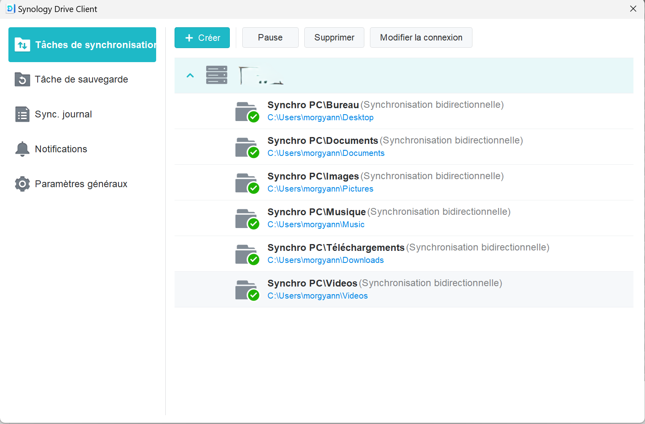Click the Supprimer button

click(x=334, y=38)
